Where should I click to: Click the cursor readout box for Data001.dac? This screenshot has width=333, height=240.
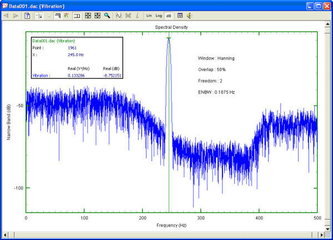coord(77,58)
